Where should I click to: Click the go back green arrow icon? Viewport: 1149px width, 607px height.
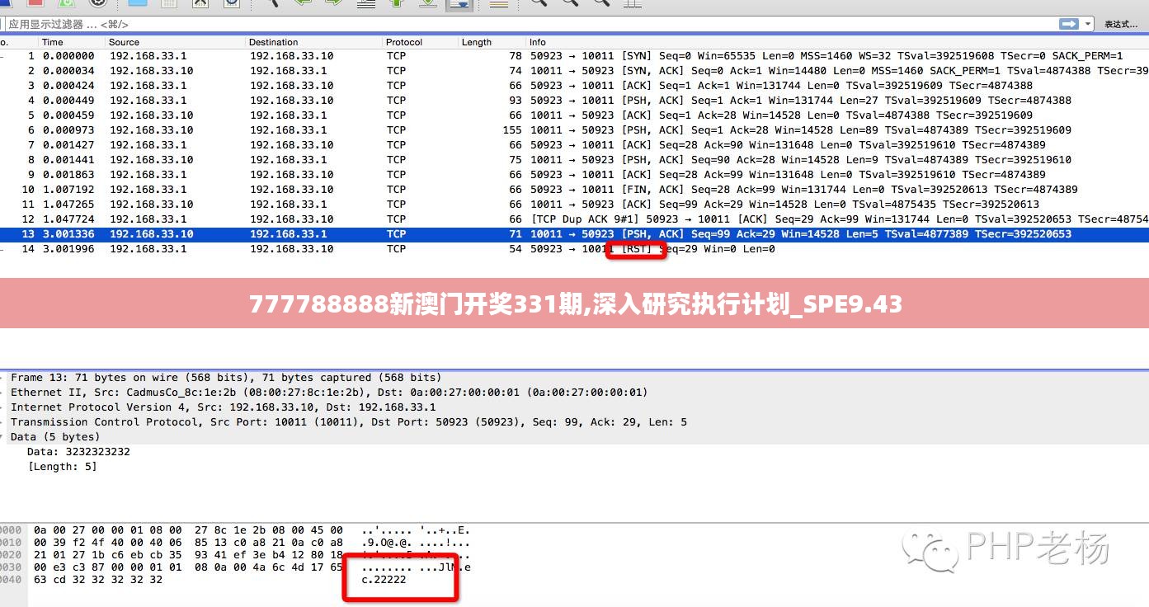(303, 3)
